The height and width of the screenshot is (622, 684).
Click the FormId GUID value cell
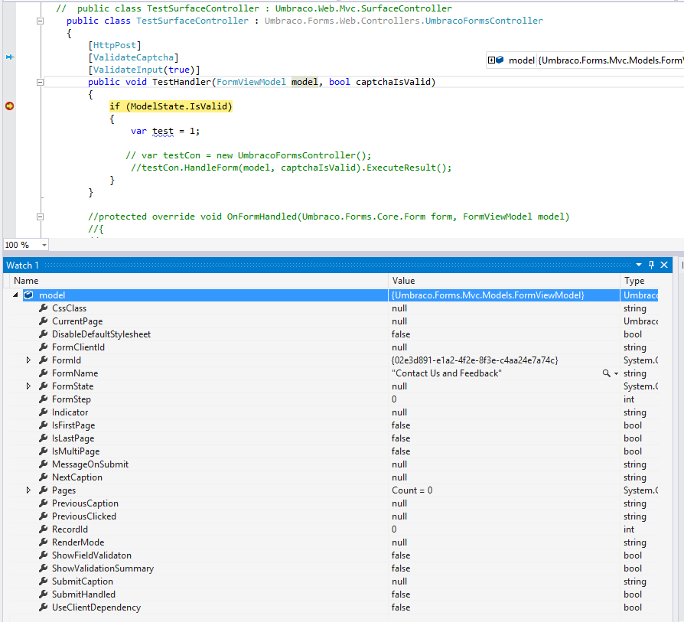475,360
